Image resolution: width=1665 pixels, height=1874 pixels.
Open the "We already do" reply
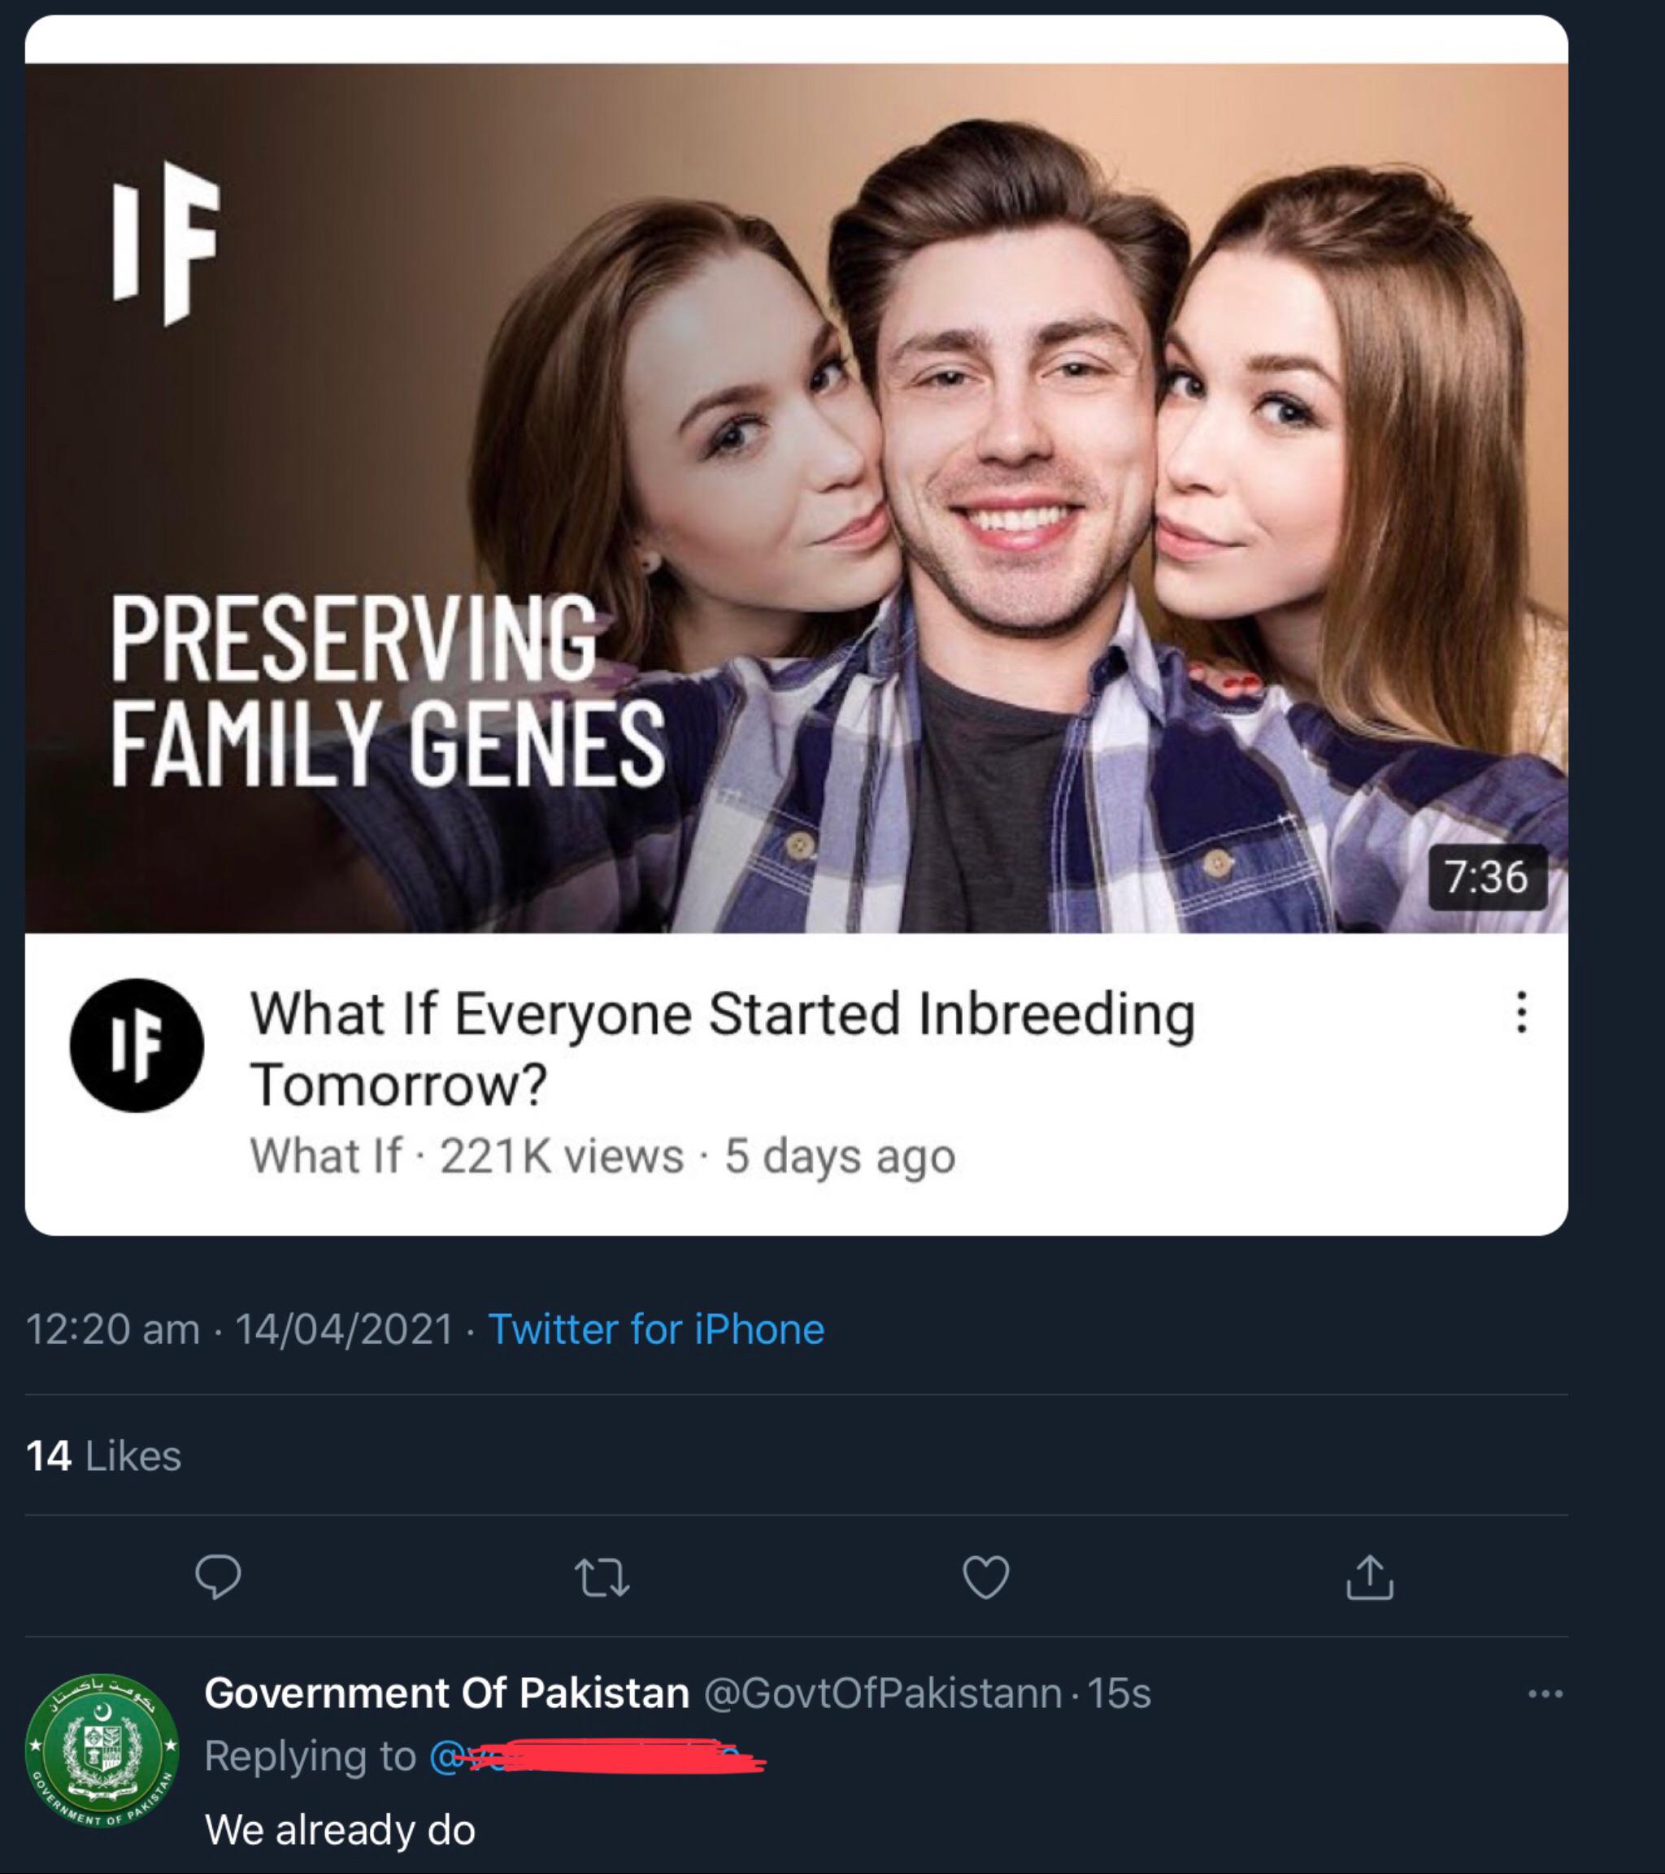point(340,1829)
